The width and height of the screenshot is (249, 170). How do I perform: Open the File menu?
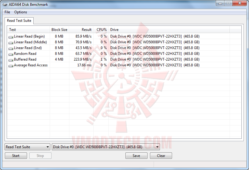point(7,12)
